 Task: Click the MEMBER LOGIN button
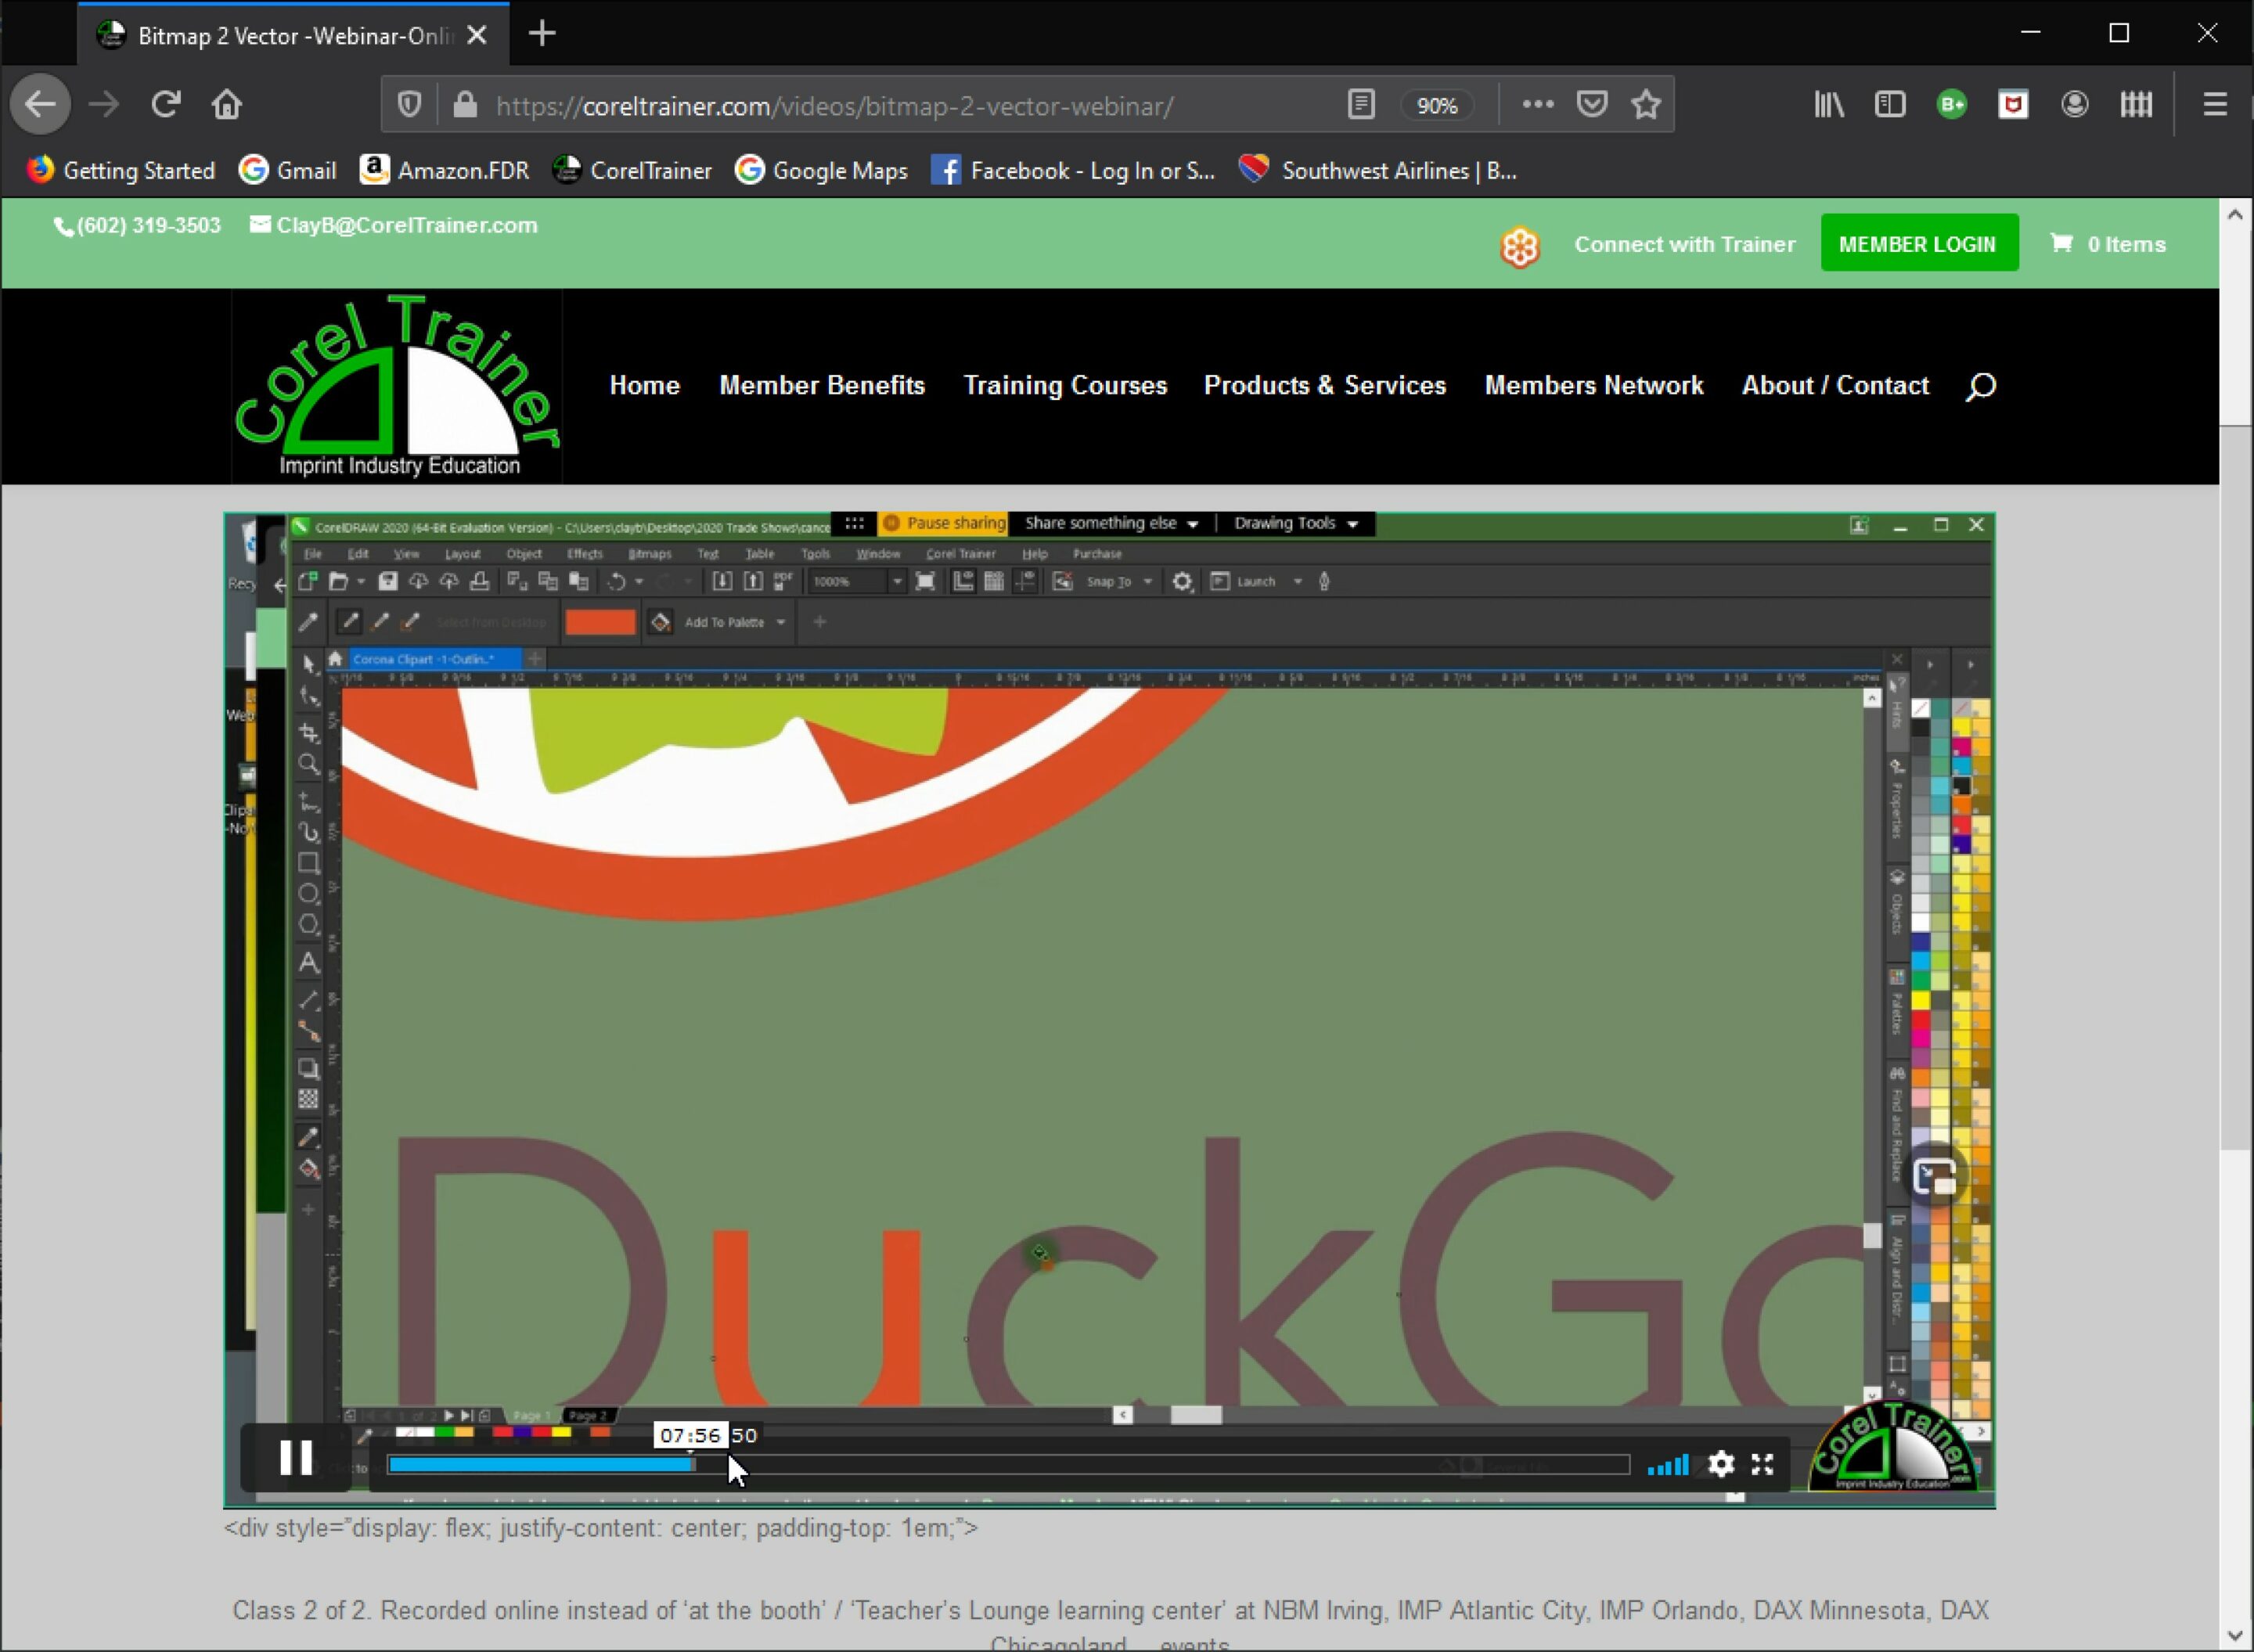click(x=1918, y=244)
